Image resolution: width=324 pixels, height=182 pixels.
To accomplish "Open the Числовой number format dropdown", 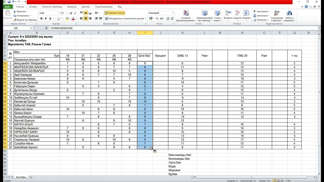I will [x=173, y=13].
